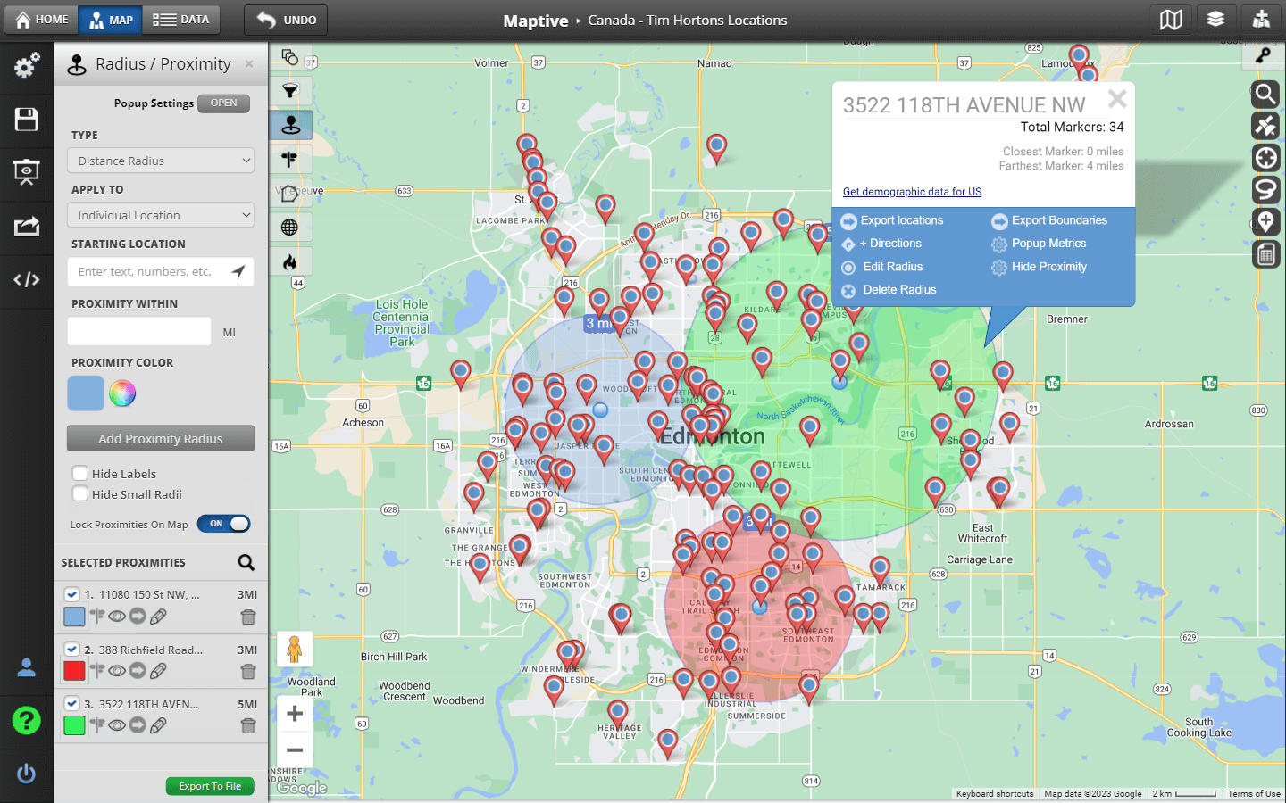1286x803 pixels.
Task: Check the Hide Small Radii option
Action: 79,493
